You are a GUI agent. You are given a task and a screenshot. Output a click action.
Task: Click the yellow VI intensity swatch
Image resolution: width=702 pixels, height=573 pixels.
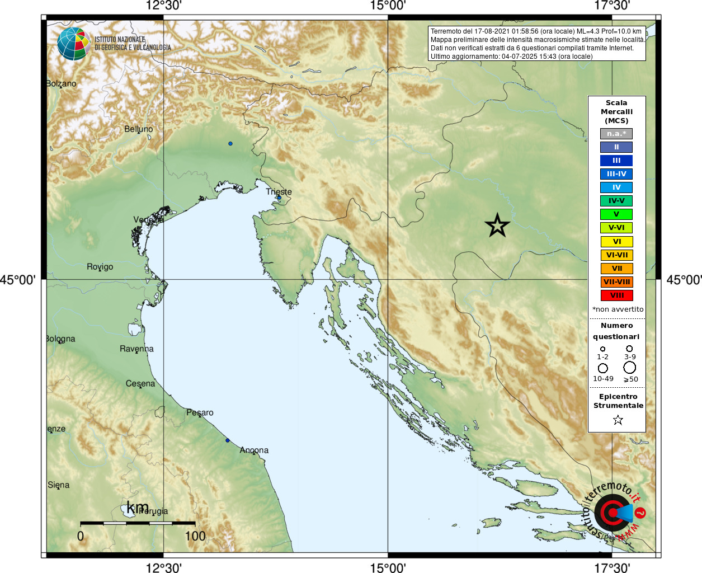pyautogui.click(x=616, y=242)
